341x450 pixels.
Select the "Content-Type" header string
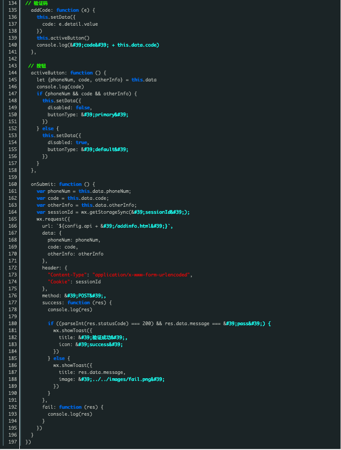(x=67, y=275)
